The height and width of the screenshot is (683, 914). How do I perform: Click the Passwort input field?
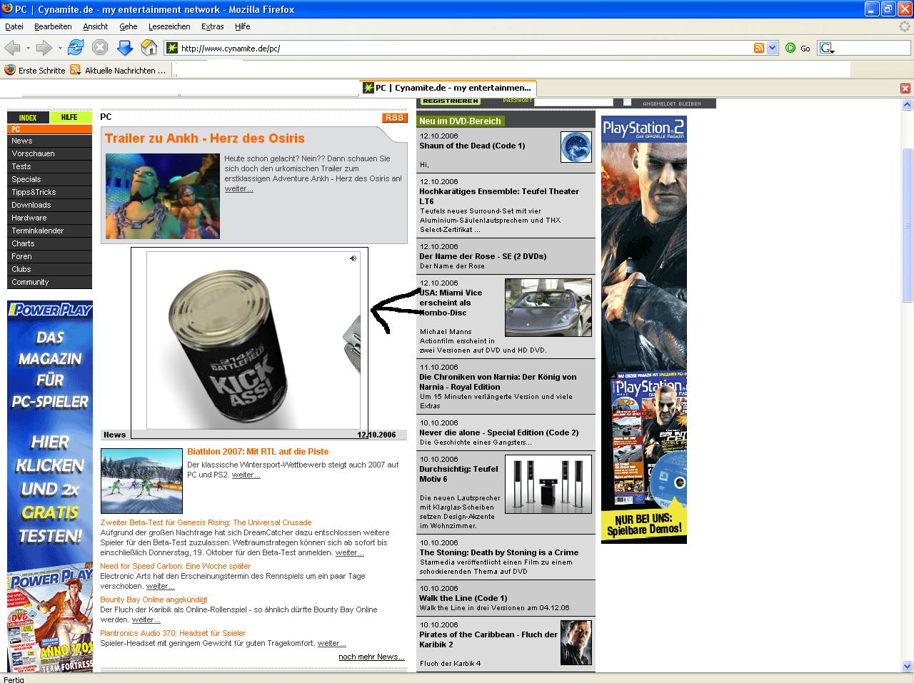tap(573, 102)
